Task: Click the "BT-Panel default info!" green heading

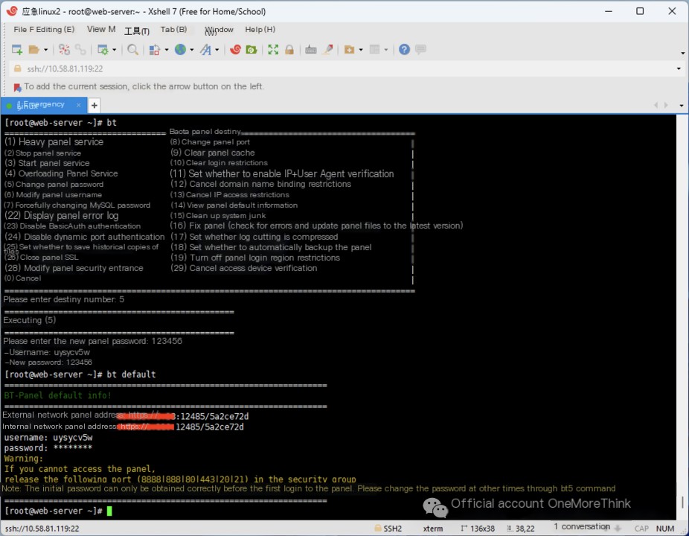Action: pos(57,395)
